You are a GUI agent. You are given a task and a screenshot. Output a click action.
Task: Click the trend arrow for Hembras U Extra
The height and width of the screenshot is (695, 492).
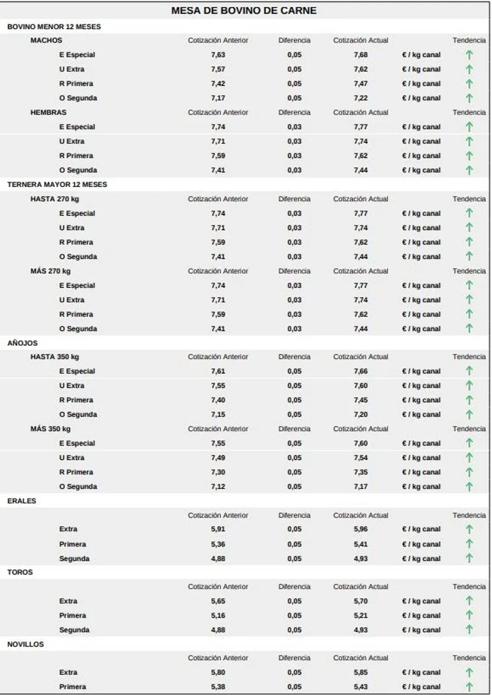(469, 142)
